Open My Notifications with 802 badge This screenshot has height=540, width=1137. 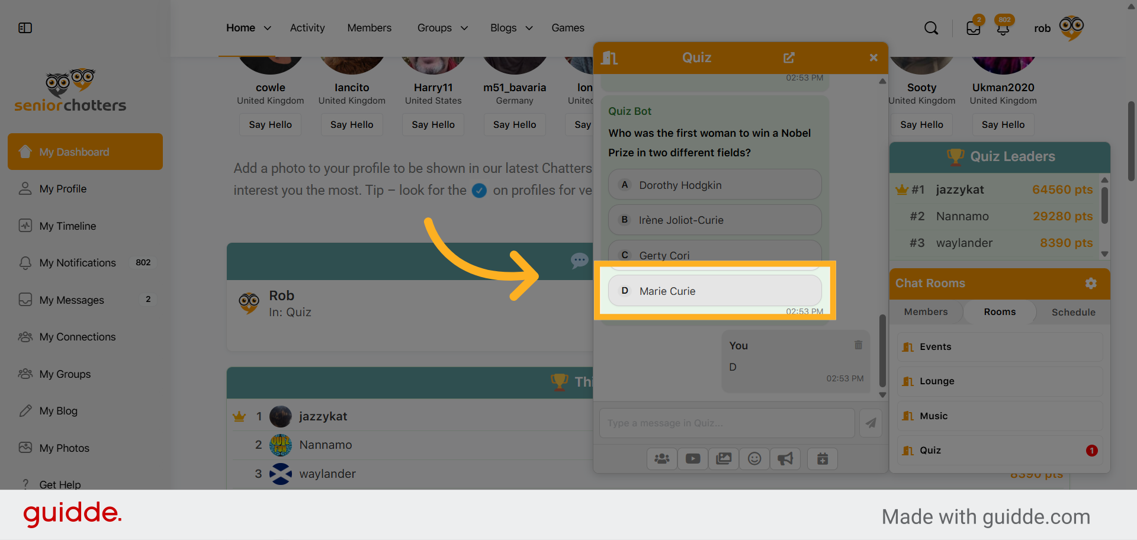[86, 262]
